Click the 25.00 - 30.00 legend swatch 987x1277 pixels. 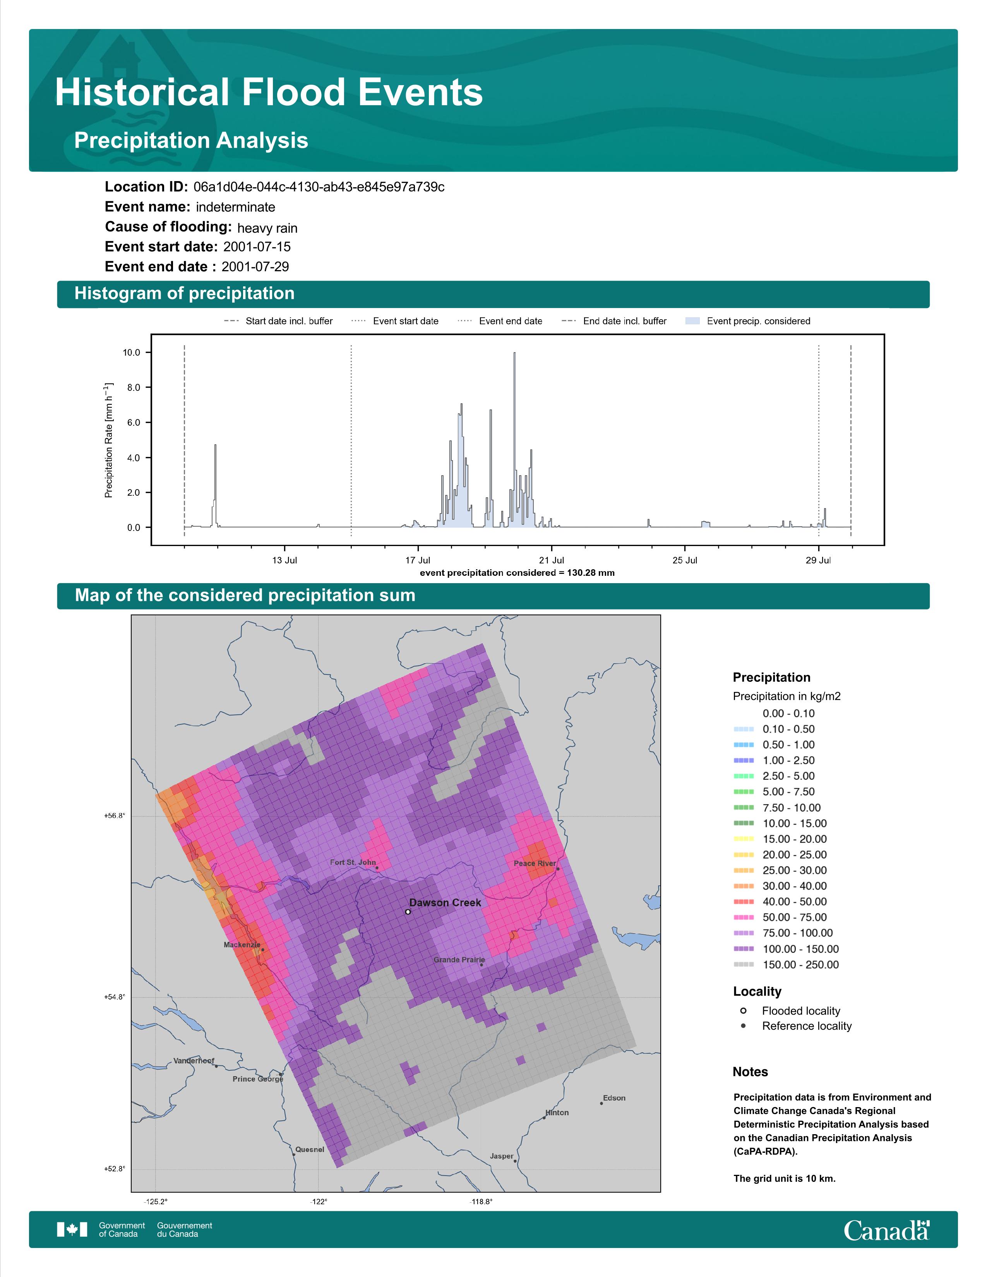(x=744, y=871)
